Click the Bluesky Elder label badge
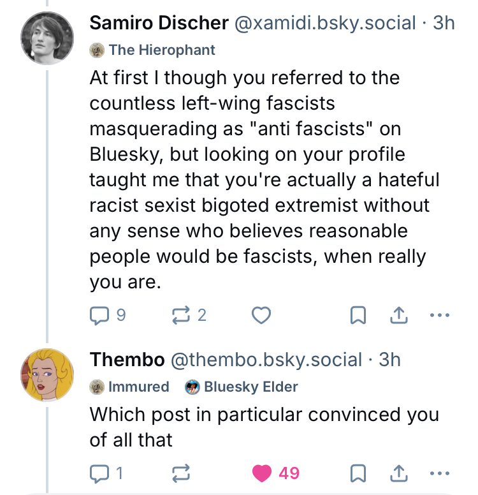478x495 pixels. [x=242, y=387]
